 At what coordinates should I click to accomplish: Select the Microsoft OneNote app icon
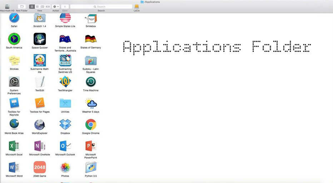[x=40, y=146]
